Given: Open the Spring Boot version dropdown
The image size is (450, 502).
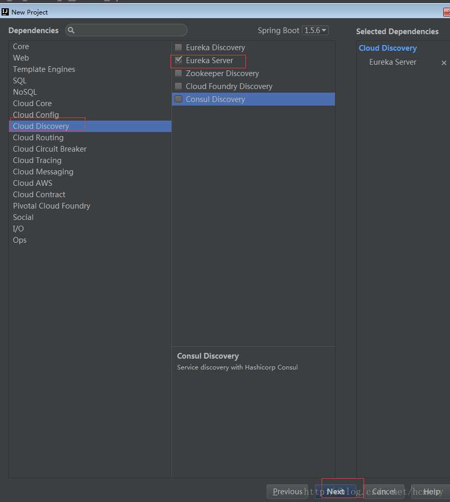Looking at the screenshot, I should (315, 31).
